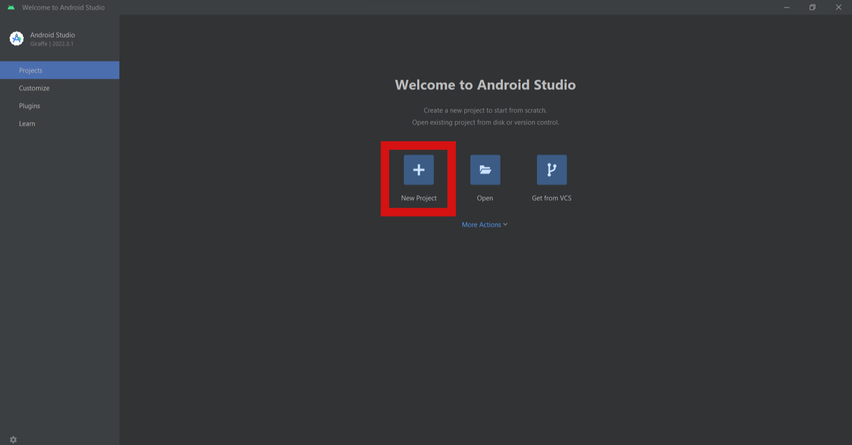Click the Open folder icon
852x445 pixels.
click(485, 170)
